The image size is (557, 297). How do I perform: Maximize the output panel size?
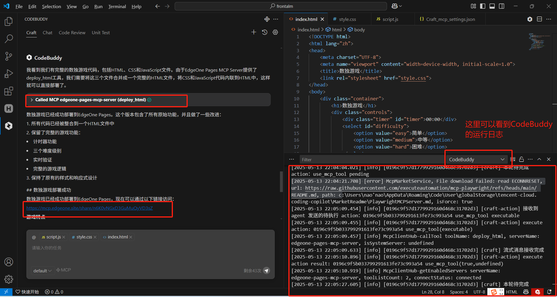(x=539, y=159)
